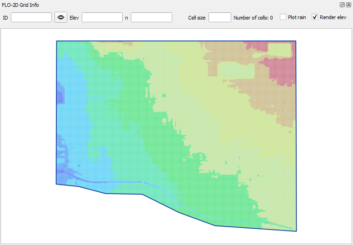Click the bottom-right corner of grid boundary
Image resolution: width=353 pixels, height=245 pixels.
[x=296, y=231]
